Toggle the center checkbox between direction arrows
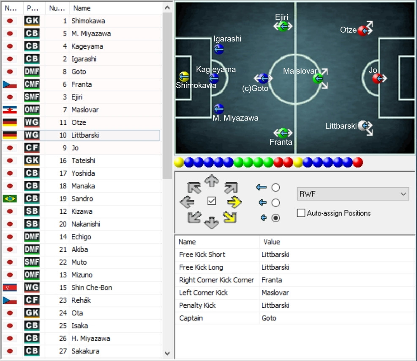This screenshot has height=361, width=417. (211, 201)
